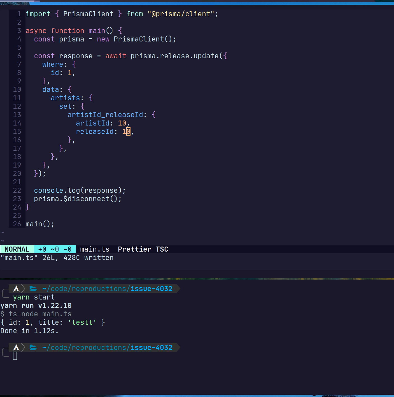Click the Arch Linux logo in the first prompt
Viewport: 394px width, 397px height.
point(16,289)
